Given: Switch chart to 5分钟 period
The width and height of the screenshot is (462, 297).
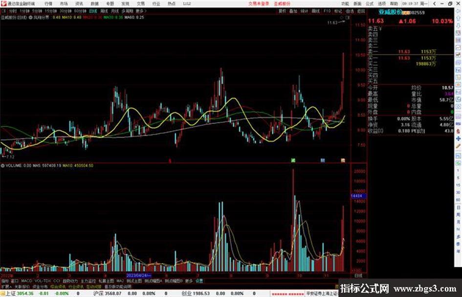Looking at the screenshot, I should tap(37, 11).
